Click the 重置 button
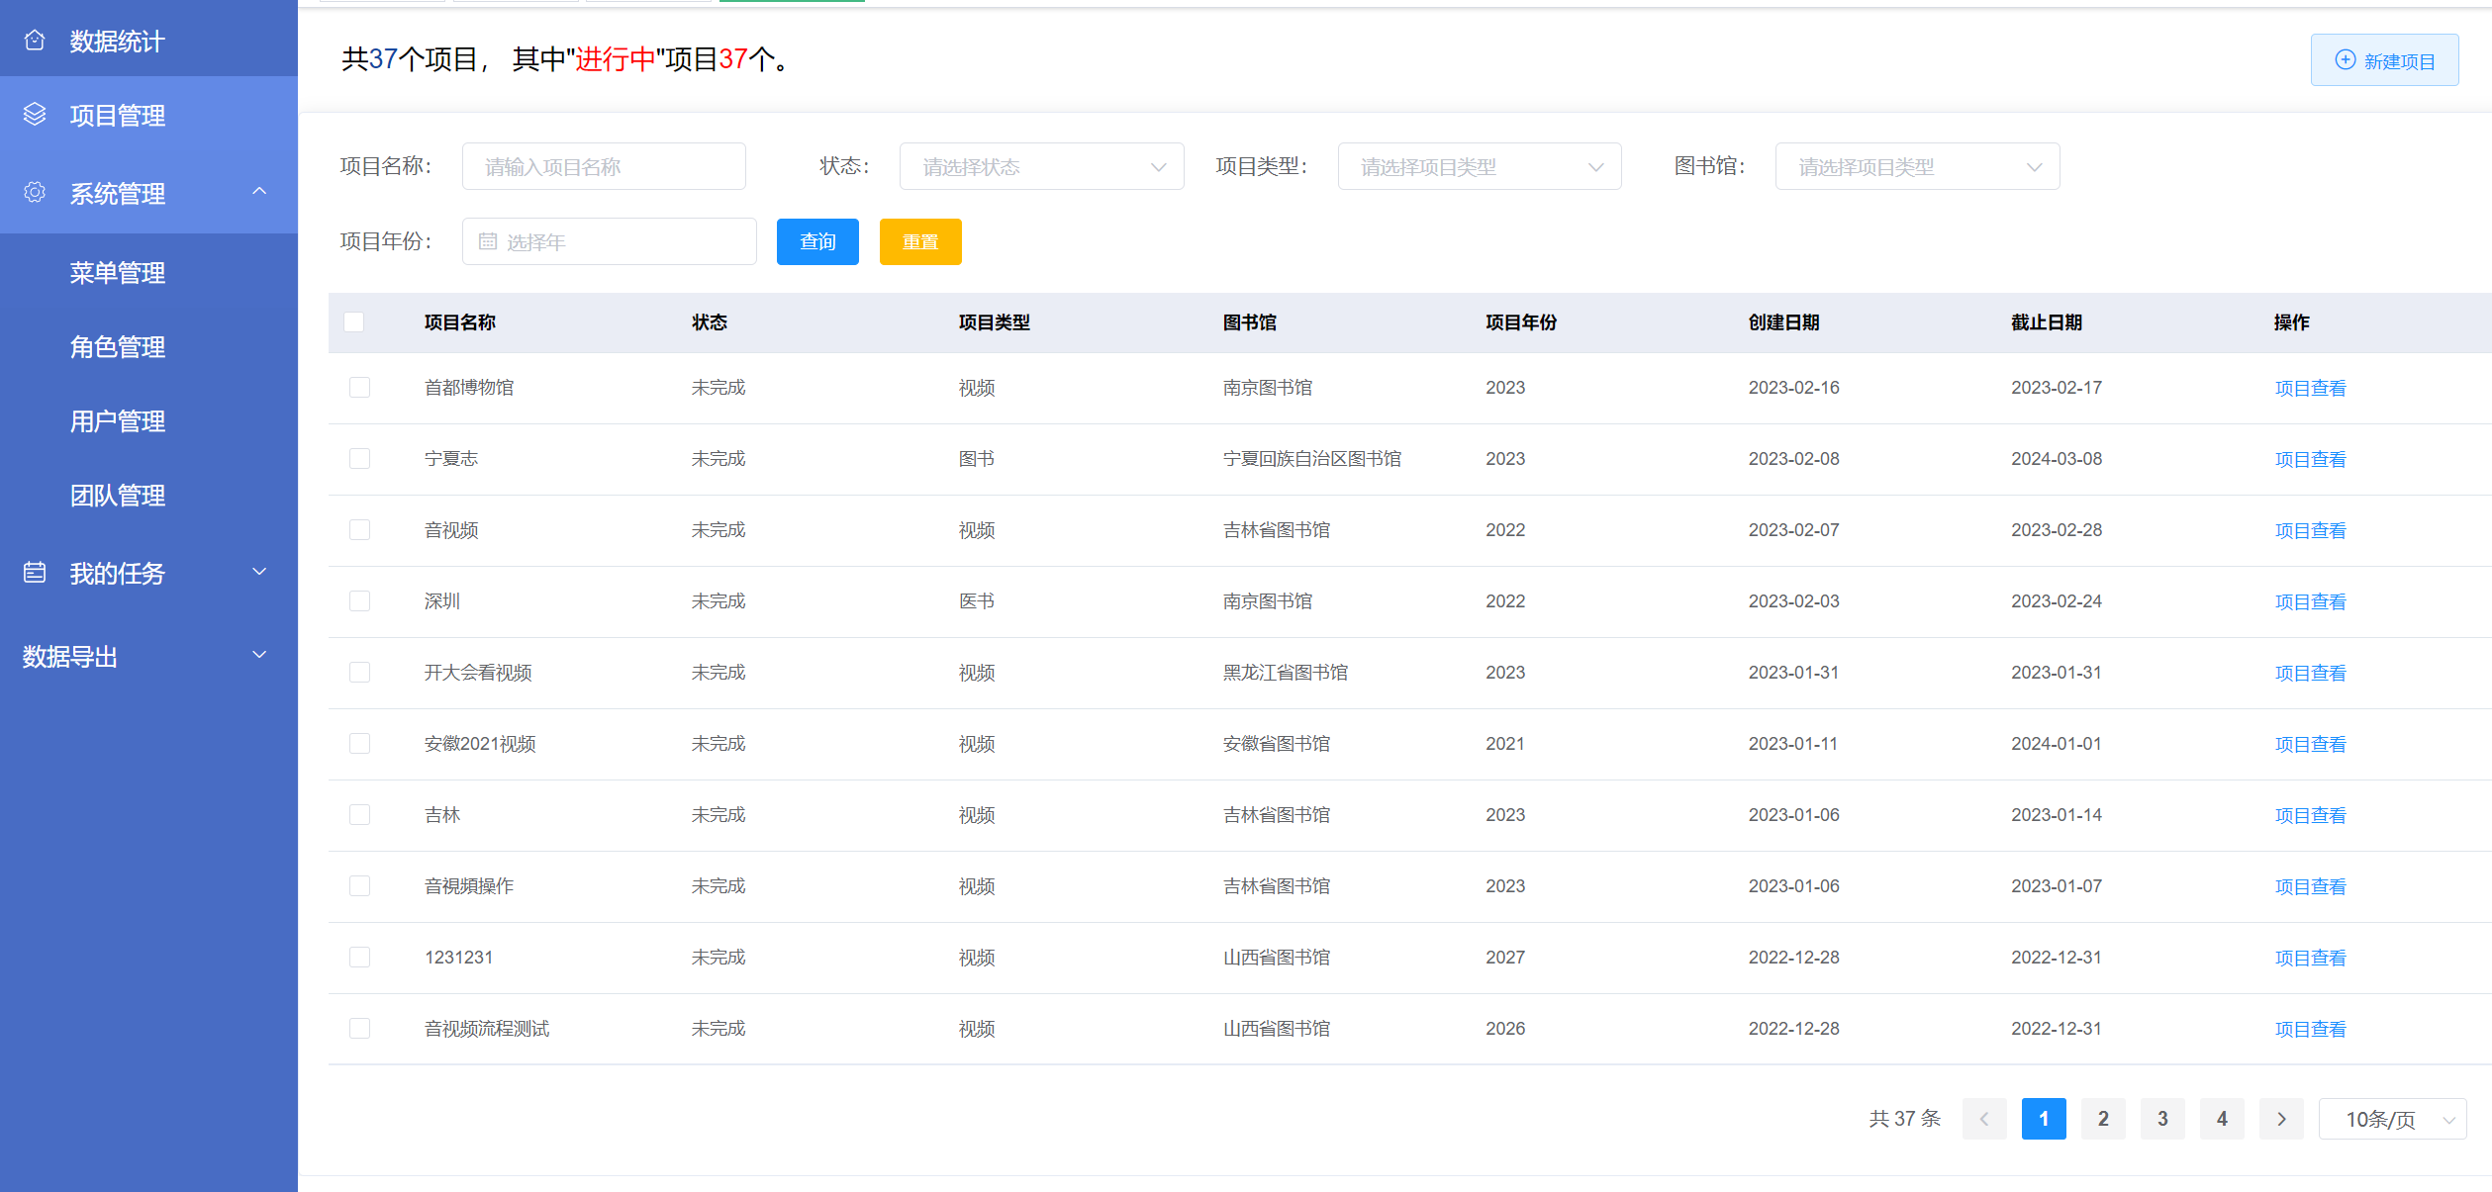Viewport: 2492px width, 1192px height. click(x=920, y=241)
